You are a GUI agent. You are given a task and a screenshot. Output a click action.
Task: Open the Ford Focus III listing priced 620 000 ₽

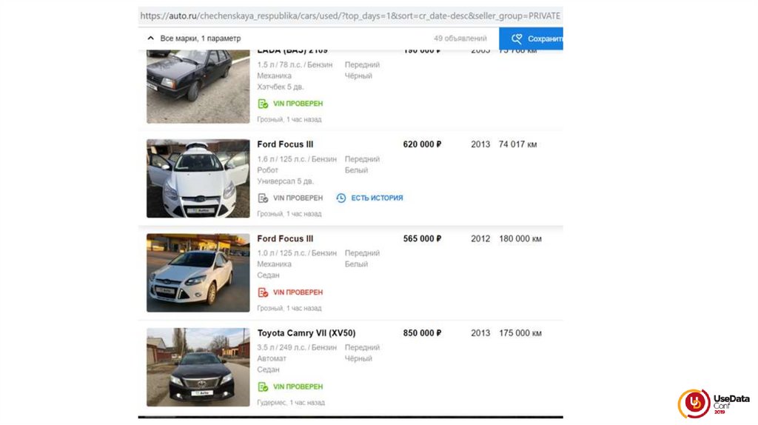pos(285,144)
